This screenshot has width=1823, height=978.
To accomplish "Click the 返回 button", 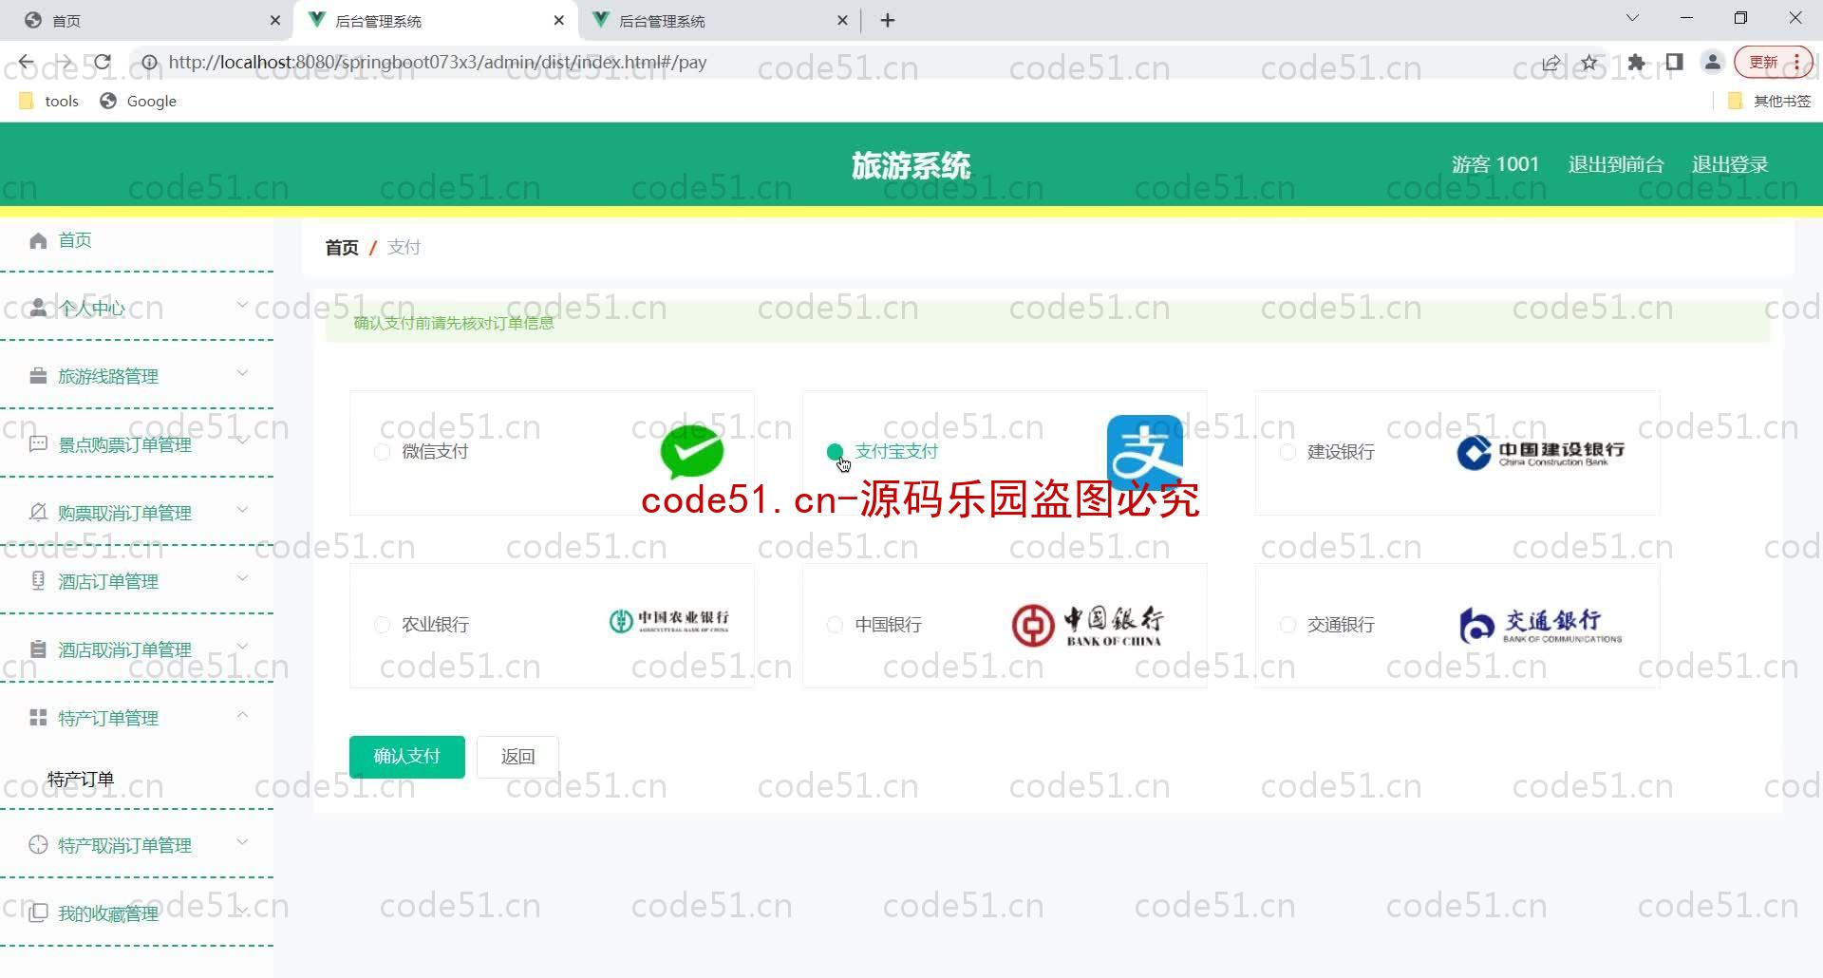I will pos(517,757).
